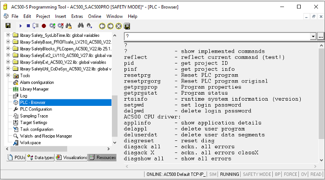Start the PLC program with Run icon
Viewport: 325px width, 180px height.
21,26
